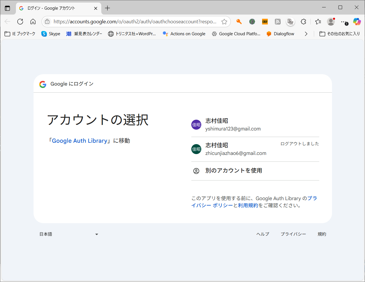Open the RSS feed extension
Image resolution: width=365 pixels, height=282 pixels.
tap(278, 22)
